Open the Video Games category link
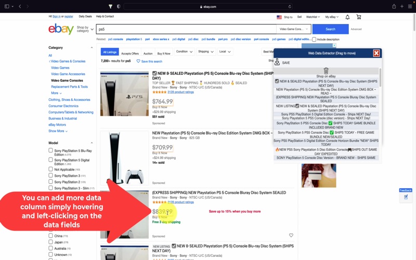 pyautogui.click(x=60, y=68)
